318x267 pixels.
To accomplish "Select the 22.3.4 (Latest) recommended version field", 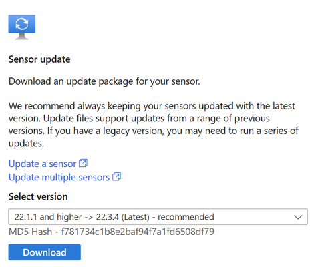I will pos(158,217).
